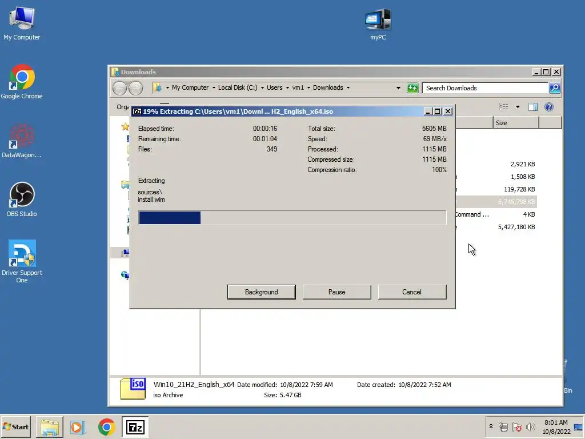This screenshot has height=439, width=585.
Task: Click the Downloads breadcrumb
Action: pyautogui.click(x=328, y=87)
